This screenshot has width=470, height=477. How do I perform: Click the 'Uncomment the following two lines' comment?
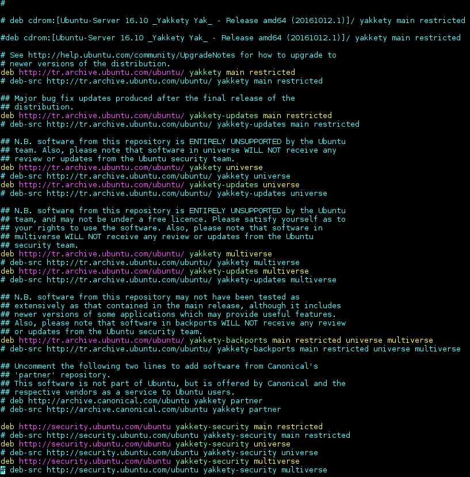[x=159, y=366]
